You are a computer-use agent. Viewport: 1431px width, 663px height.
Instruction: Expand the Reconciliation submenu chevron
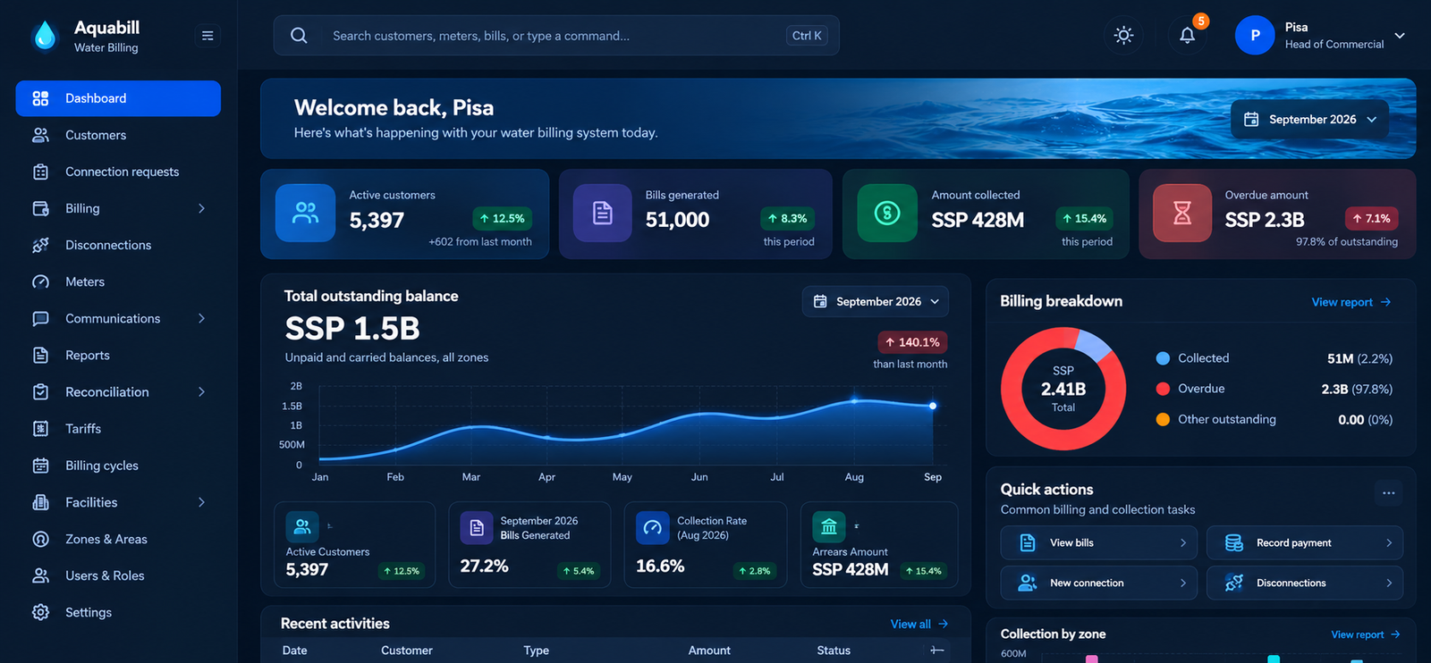[x=201, y=391]
